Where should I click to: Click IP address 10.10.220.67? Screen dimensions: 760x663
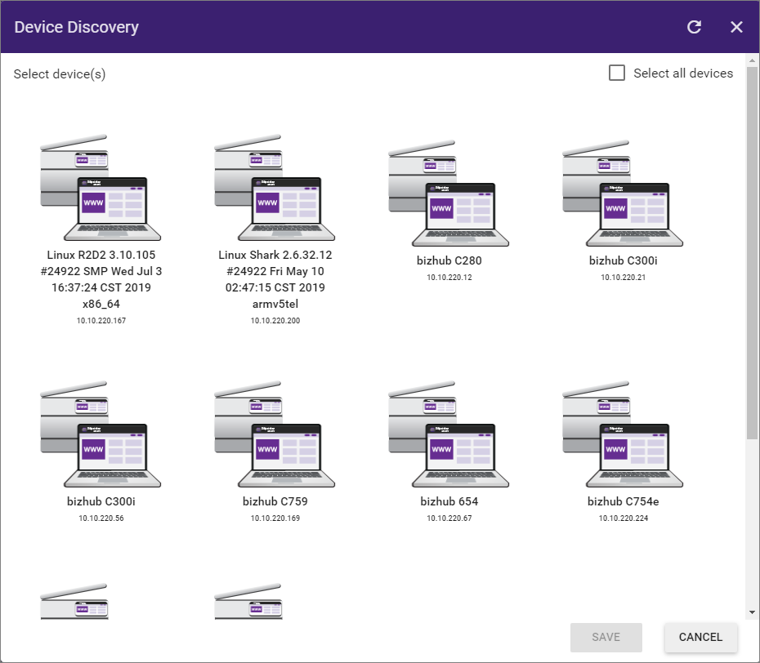(x=449, y=518)
